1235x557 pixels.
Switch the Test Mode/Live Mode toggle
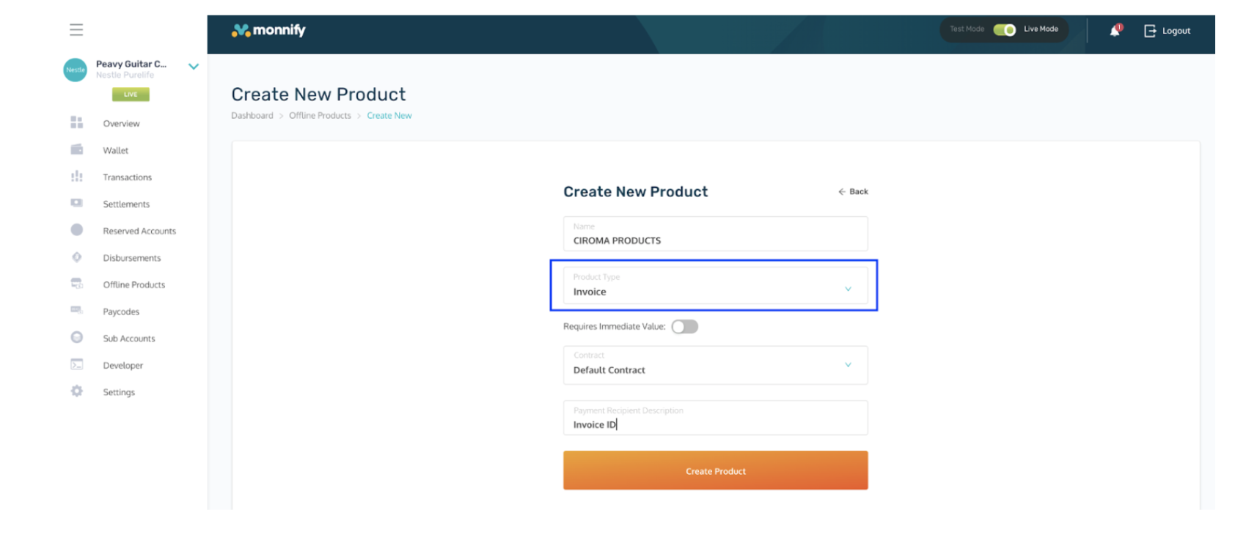click(x=1004, y=29)
